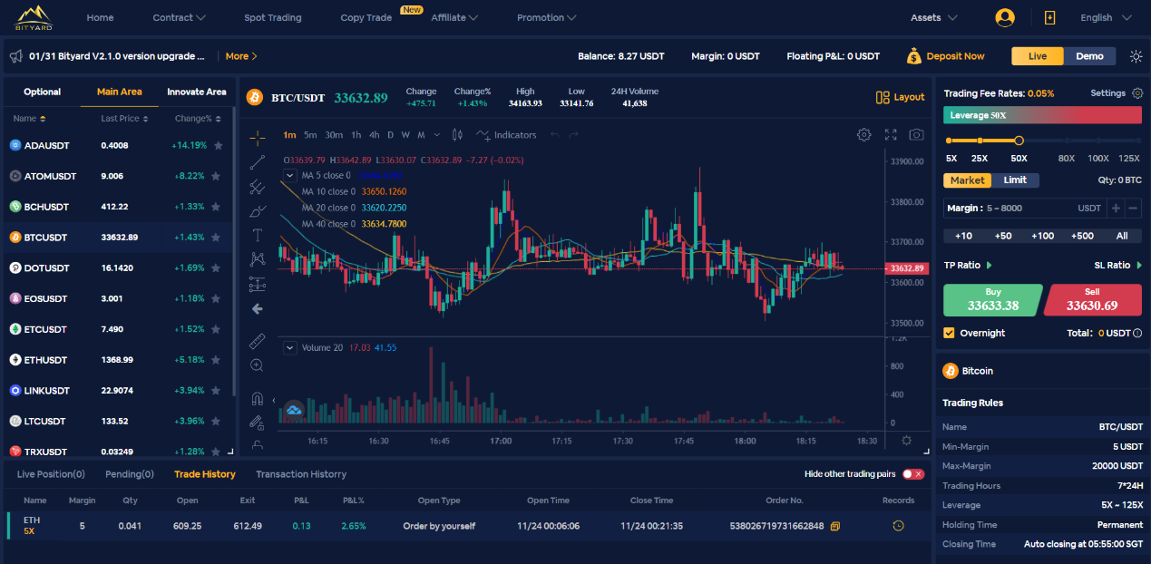Collapse the Volume indicator legend
This screenshot has height=564, width=1151.
290,347
